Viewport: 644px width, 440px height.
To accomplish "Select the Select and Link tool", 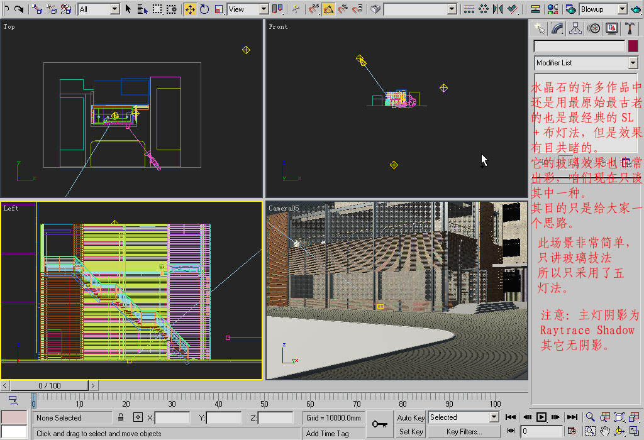I will (x=37, y=9).
